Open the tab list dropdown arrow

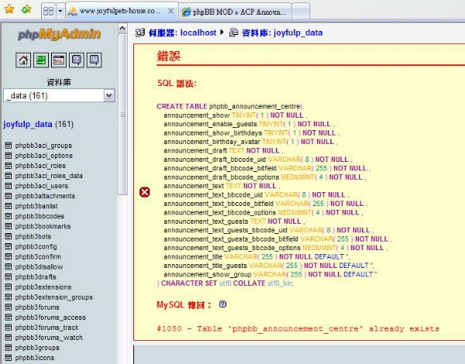click(x=60, y=12)
